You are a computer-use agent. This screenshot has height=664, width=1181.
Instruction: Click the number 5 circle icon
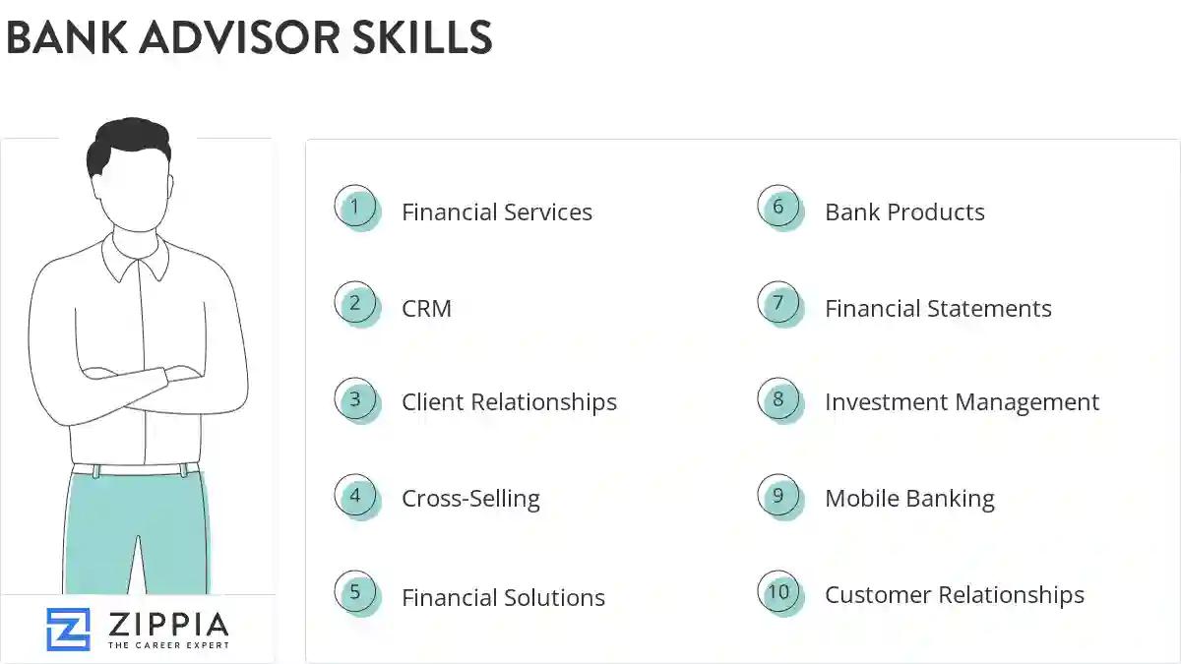click(355, 592)
